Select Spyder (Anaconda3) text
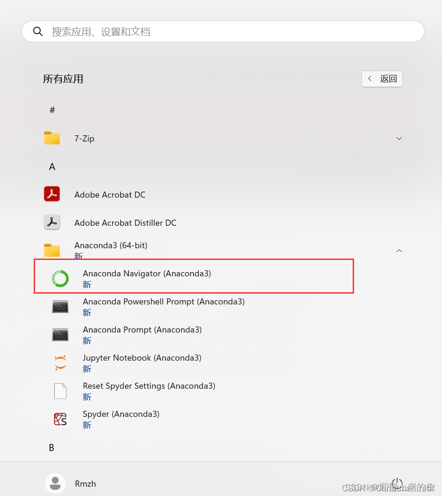 point(121,415)
